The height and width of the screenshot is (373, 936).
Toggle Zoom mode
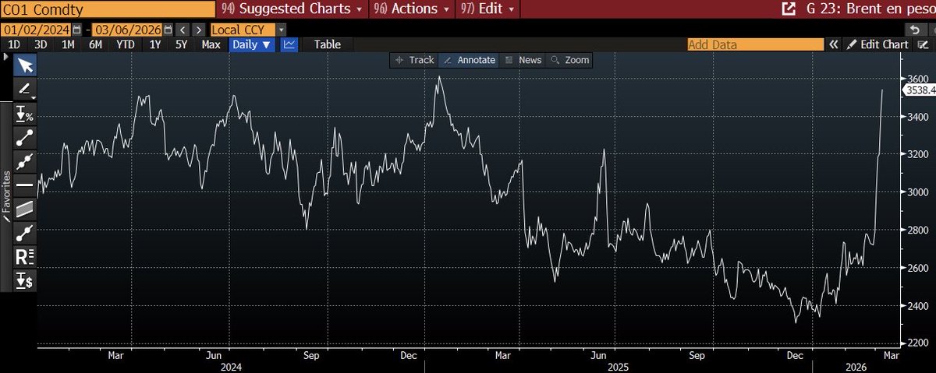(x=570, y=60)
